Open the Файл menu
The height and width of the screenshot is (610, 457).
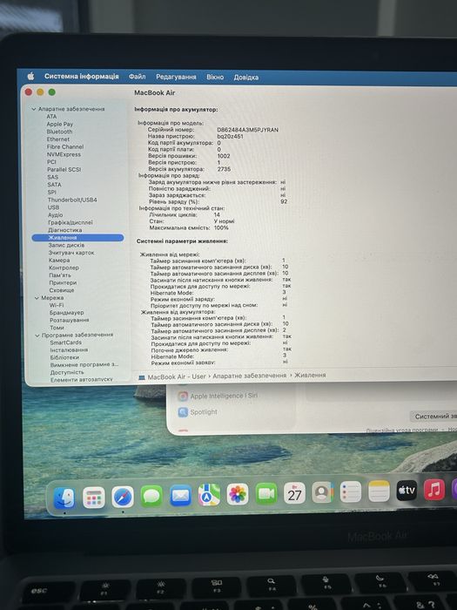[138, 77]
